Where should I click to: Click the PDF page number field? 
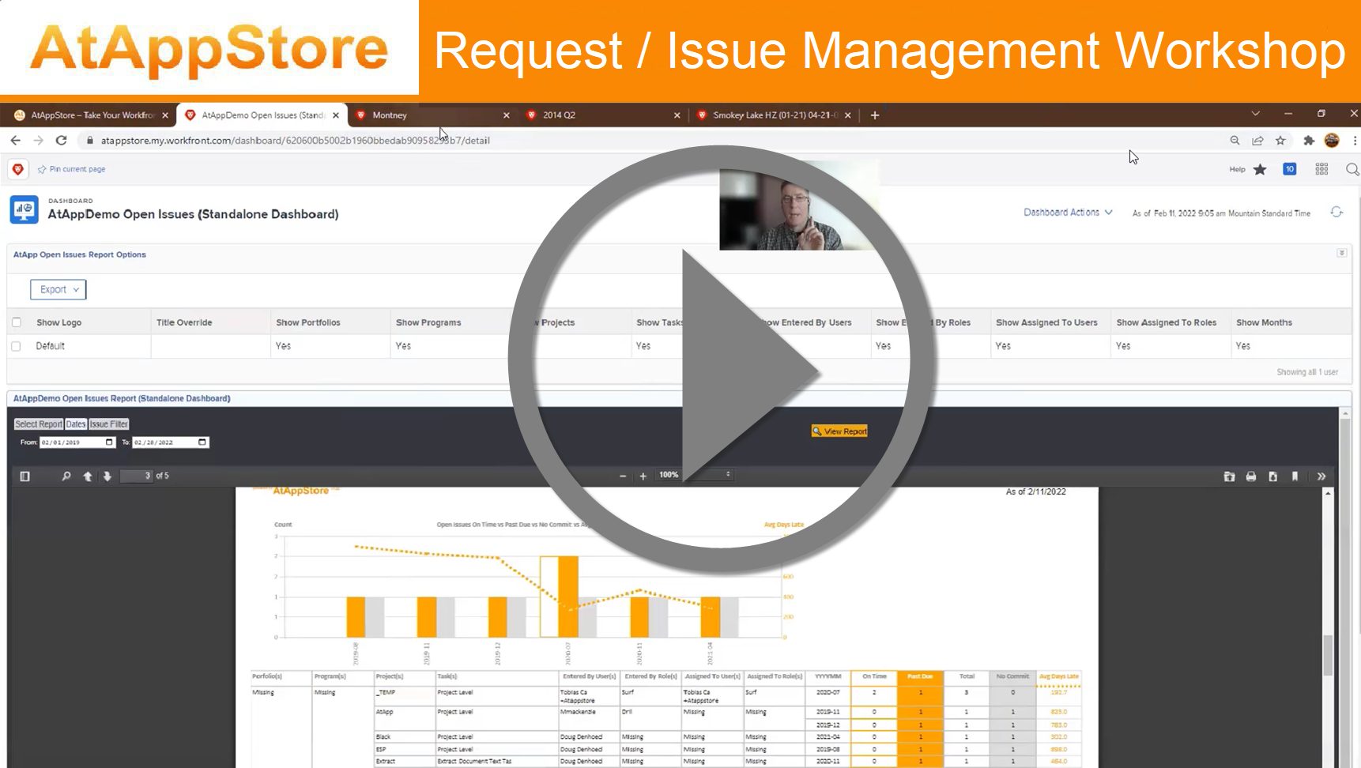[136, 476]
